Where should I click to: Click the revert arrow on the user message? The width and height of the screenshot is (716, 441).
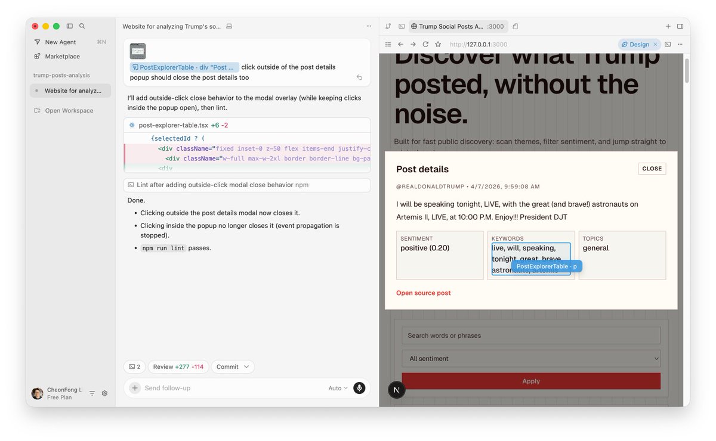pos(359,77)
